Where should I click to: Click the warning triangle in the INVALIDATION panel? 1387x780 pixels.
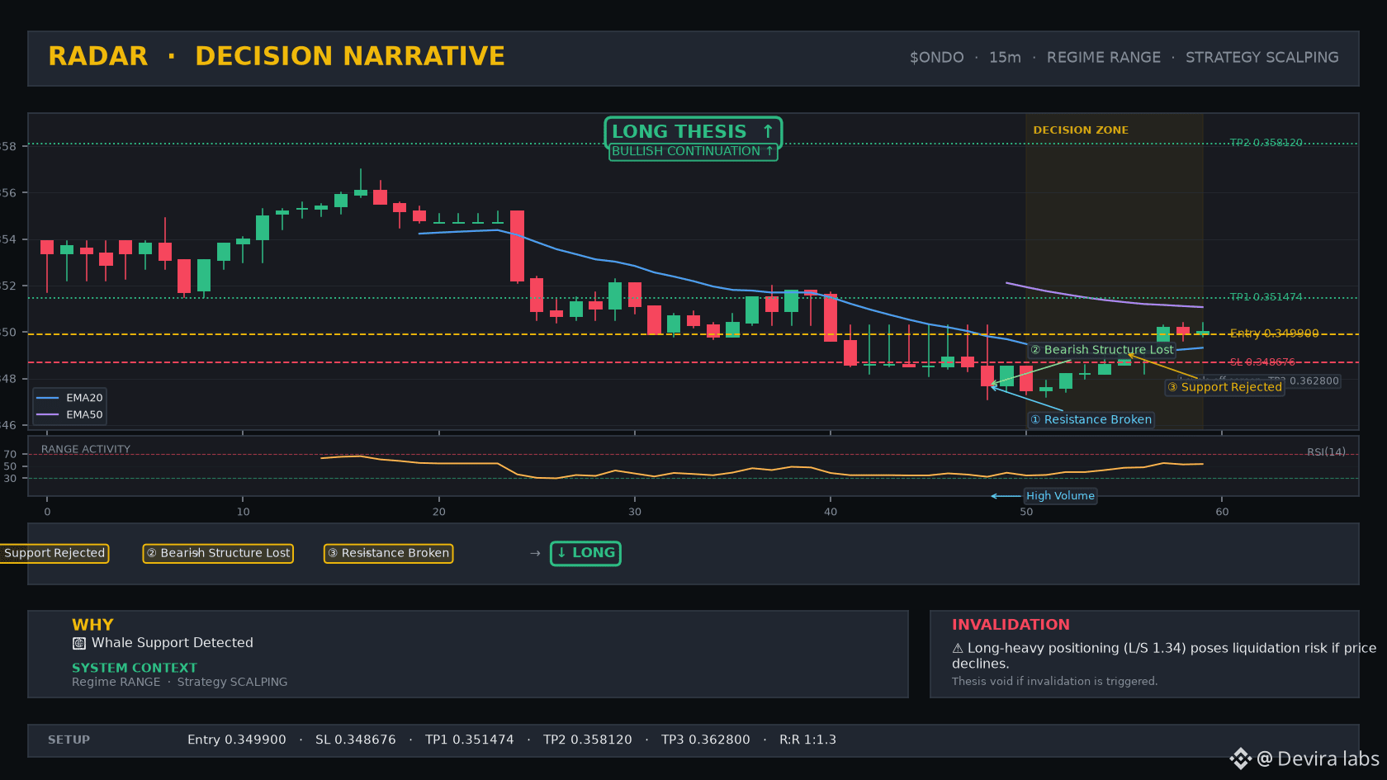point(958,649)
